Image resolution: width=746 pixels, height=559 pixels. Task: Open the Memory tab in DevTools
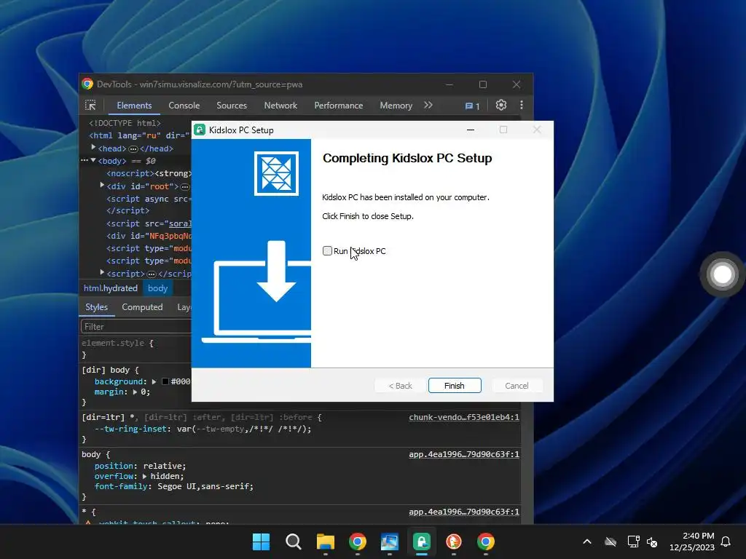pyautogui.click(x=396, y=106)
